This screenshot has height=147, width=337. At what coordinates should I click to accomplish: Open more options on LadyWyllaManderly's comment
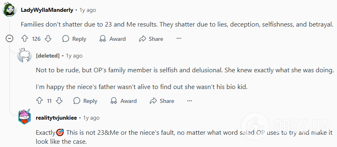click(179, 39)
